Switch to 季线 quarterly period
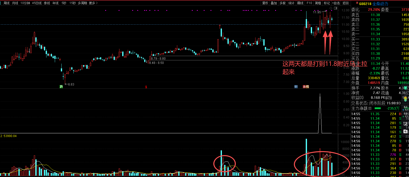The width and height of the screenshot is (409, 177). coord(47,3)
